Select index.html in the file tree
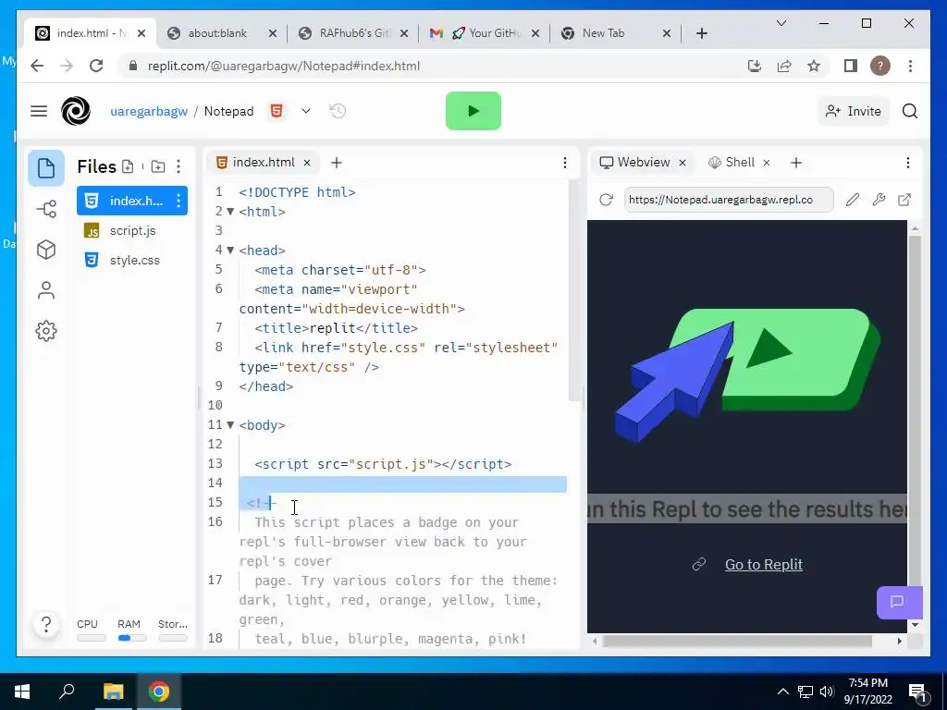The image size is (947, 710). tap(132, 201)
